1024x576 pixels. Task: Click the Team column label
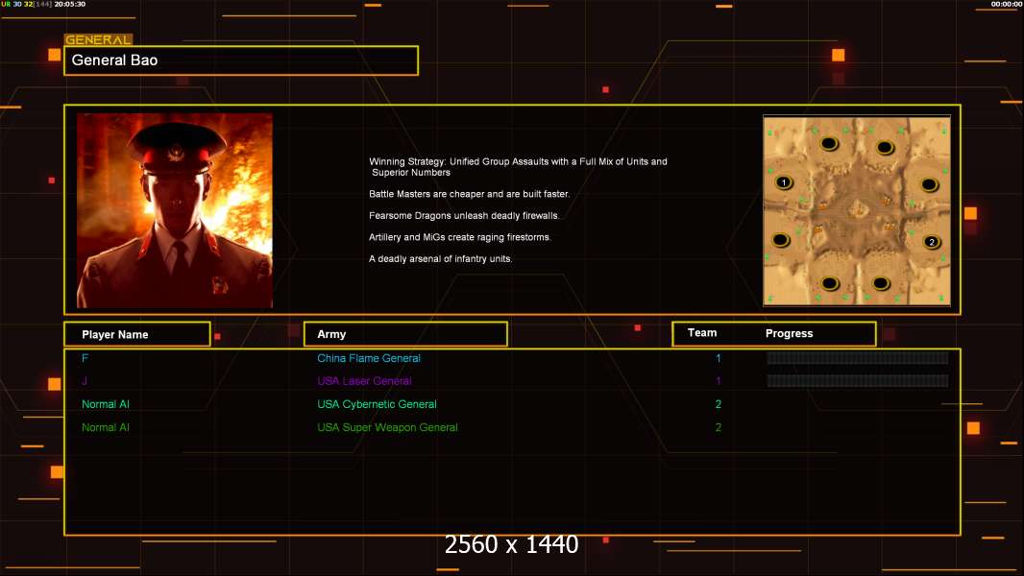(702, 333)
